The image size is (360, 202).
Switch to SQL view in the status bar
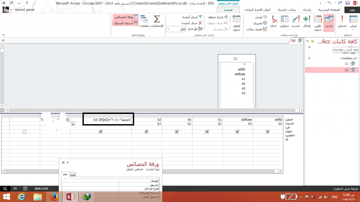(15, 189)
